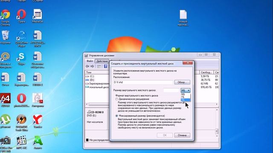Click the 62 МБ free space cell

(204, 84)
